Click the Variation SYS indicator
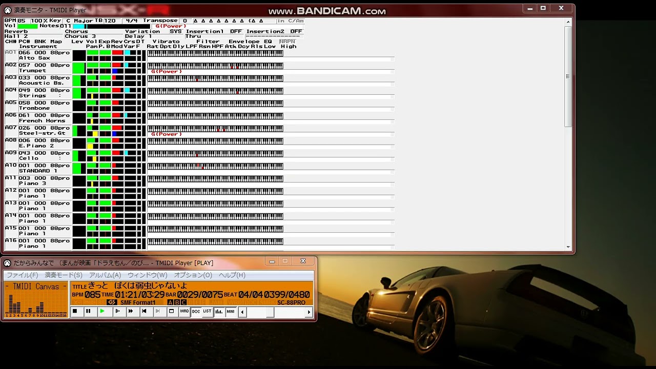Image resolution: width=656 pixels, height=369 pixels. 176,31
